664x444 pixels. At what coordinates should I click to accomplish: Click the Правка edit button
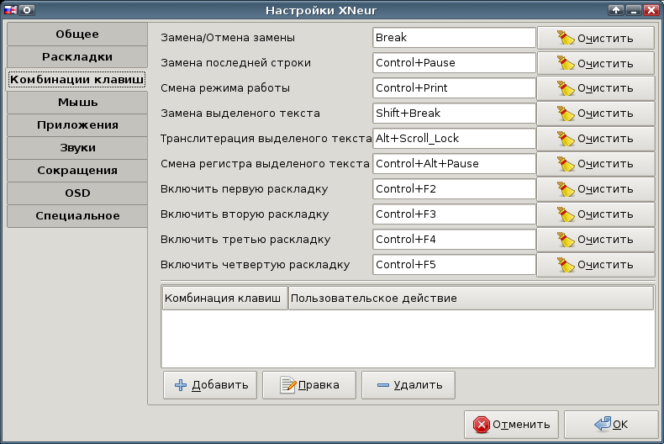[309, 385]
